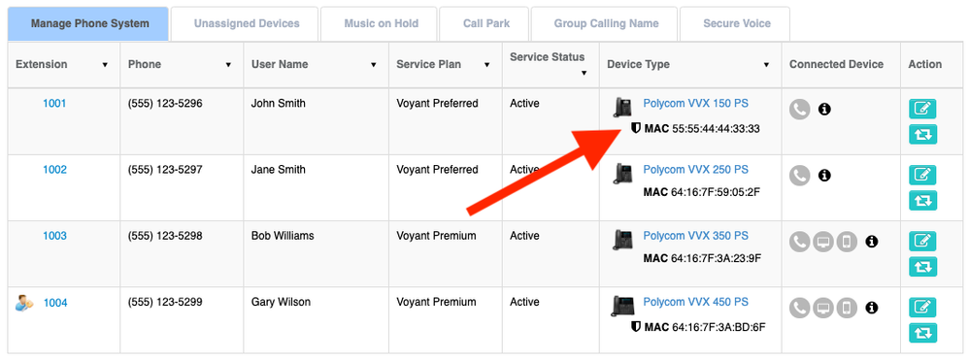Click the user avatar icon beside extension 1004
This screenshot has width=969, height=361.
click(x=24, y=303)
